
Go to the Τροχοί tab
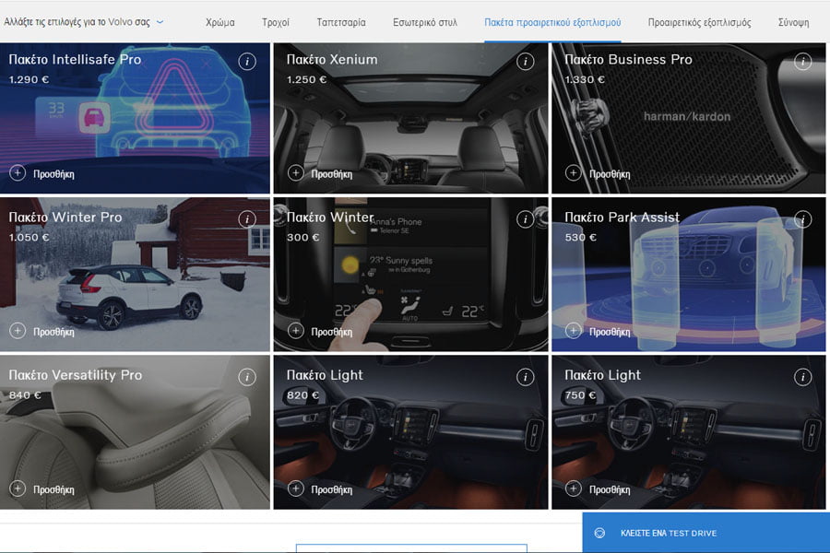[275, 22]
